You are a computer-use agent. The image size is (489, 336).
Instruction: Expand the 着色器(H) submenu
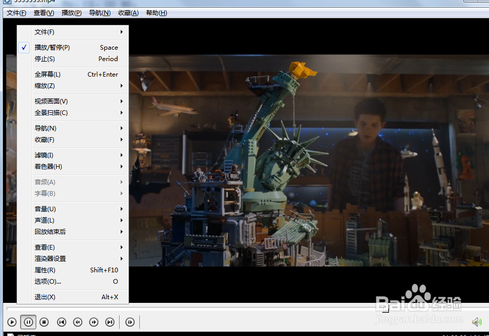[x=73, y=166]
